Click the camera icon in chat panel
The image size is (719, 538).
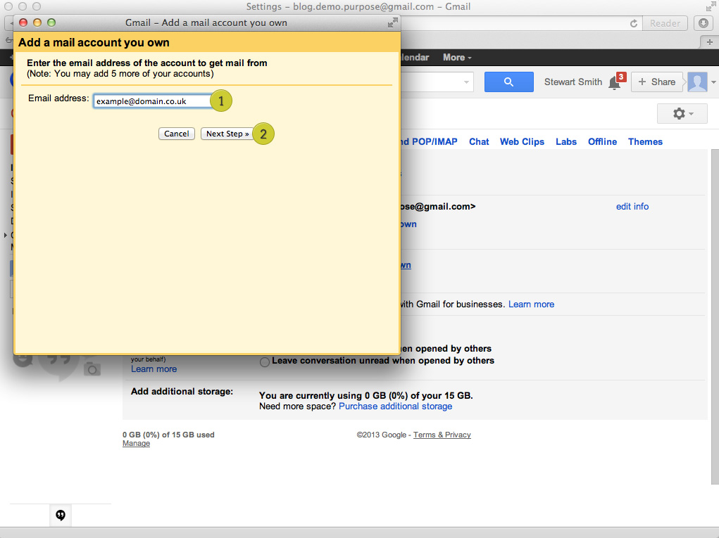(x=92, y=369)
